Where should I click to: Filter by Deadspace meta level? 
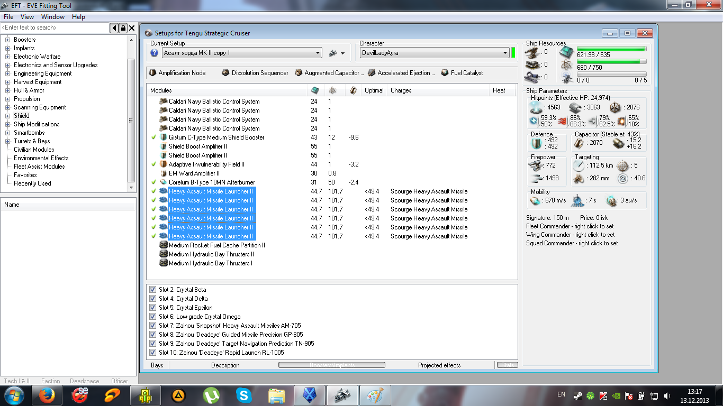tap(85, 381)
